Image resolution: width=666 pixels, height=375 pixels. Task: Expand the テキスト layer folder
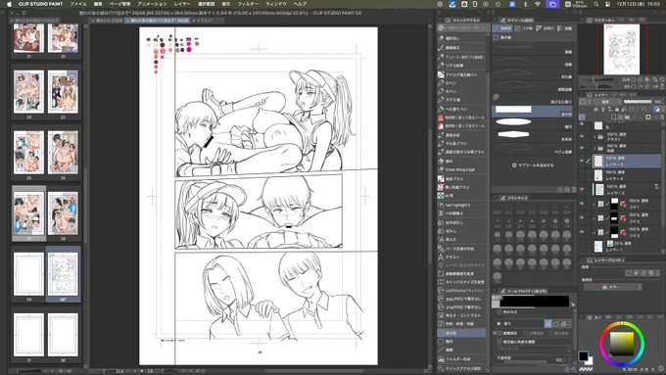pos(595,137)
